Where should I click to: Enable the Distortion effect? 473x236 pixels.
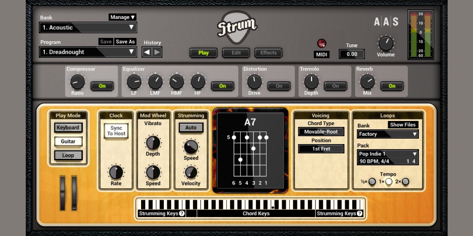279,86
